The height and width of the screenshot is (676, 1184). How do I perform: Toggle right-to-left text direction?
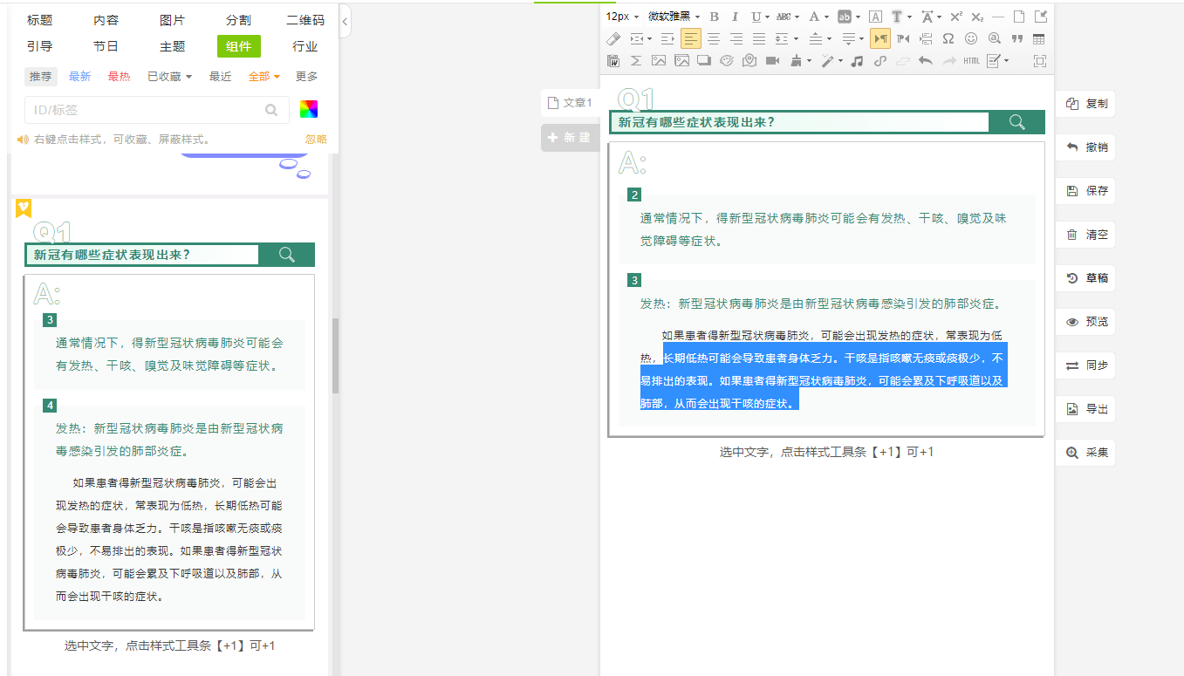(903, 38)
